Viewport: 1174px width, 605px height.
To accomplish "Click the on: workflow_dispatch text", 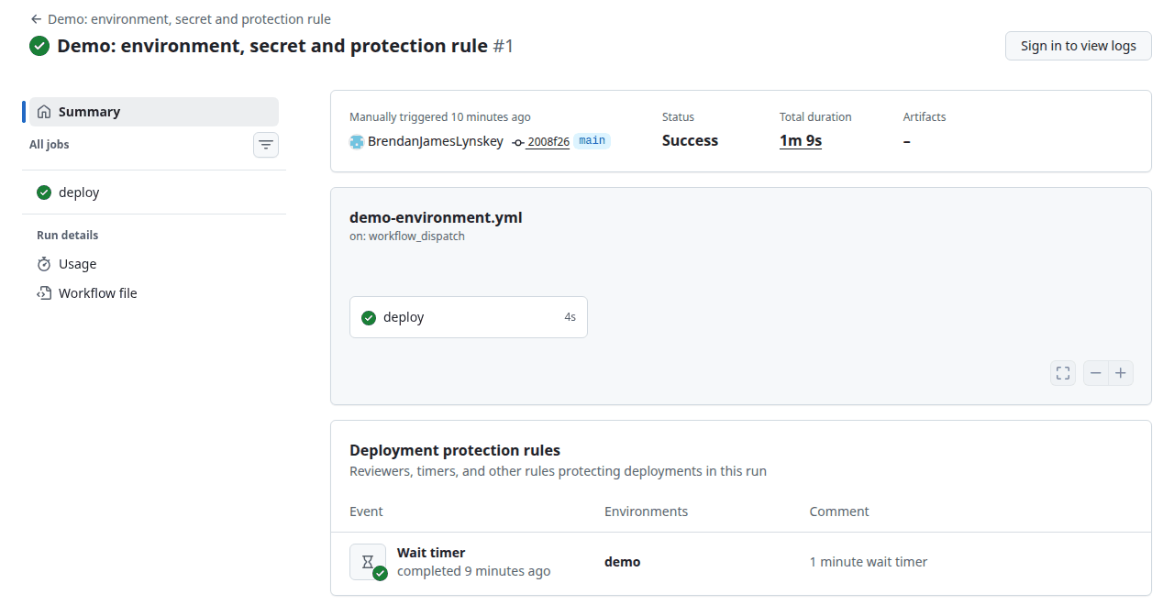I will (407, 236).
